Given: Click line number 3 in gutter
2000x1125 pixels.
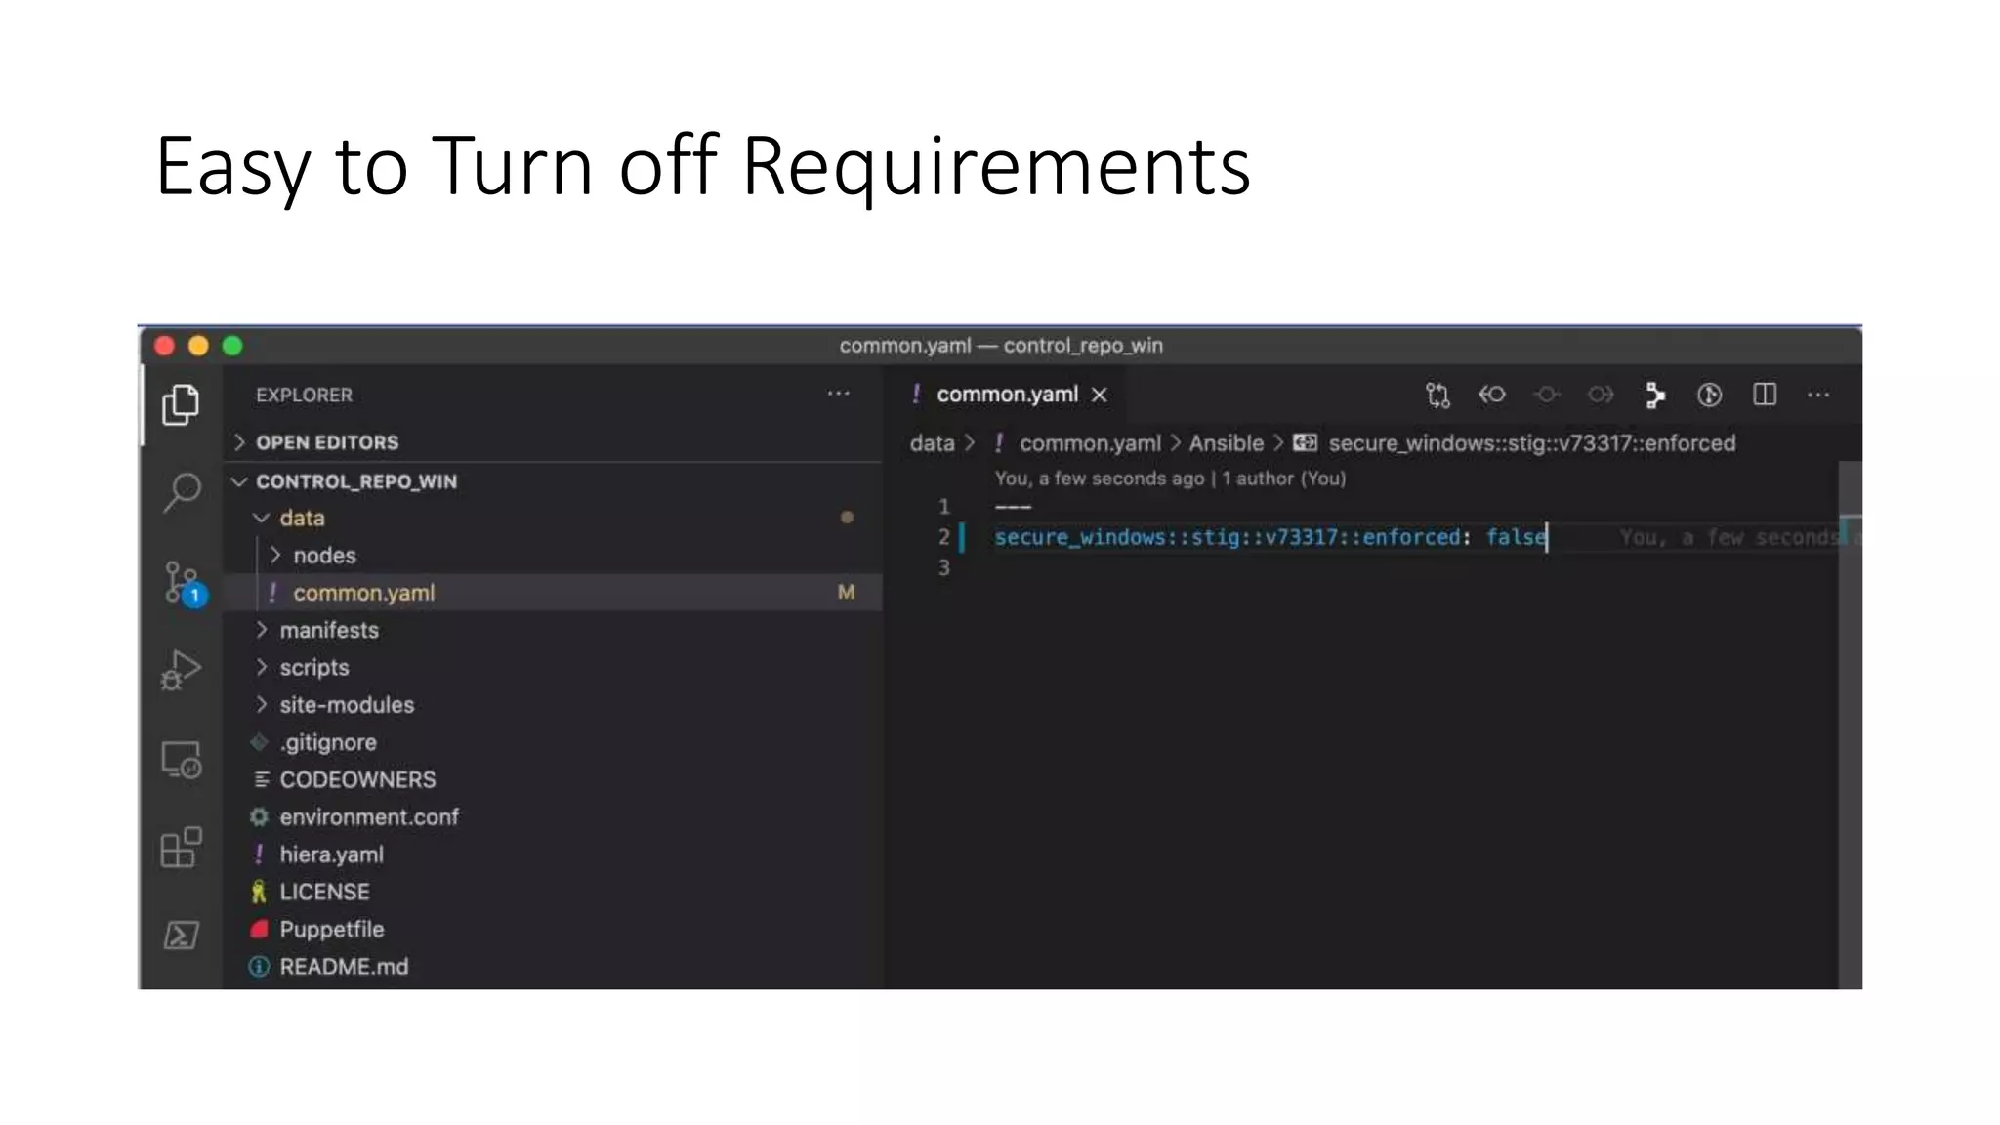Looking at the screenshot, I should (944, 568).
